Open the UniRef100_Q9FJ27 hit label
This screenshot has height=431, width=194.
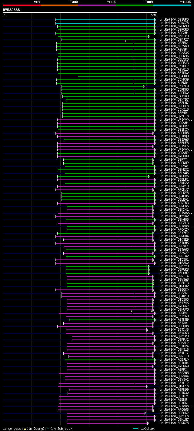coord(174,39)
